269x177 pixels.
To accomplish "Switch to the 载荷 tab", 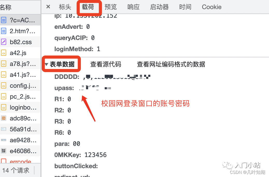I will click(88, 7).
